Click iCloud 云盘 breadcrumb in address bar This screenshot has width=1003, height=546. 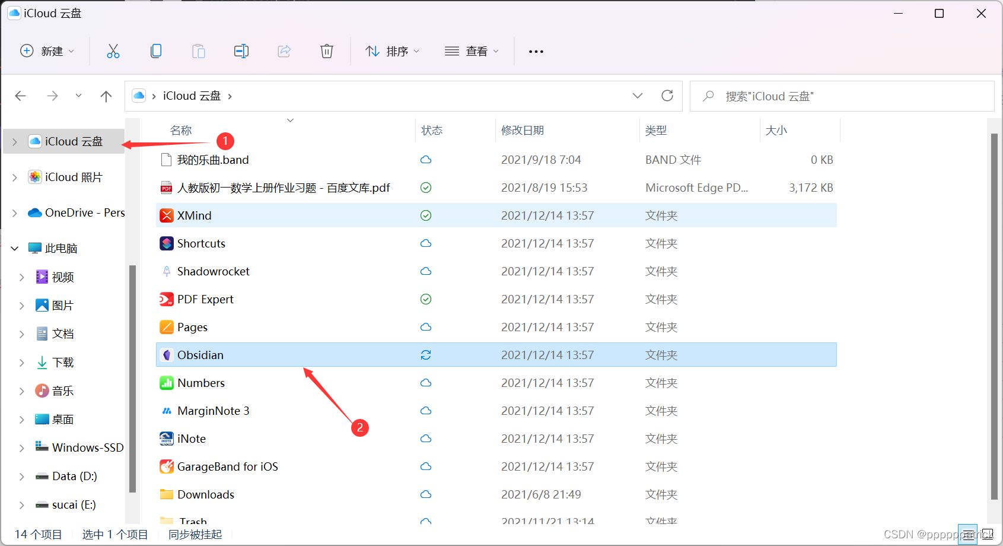[192, 96]
